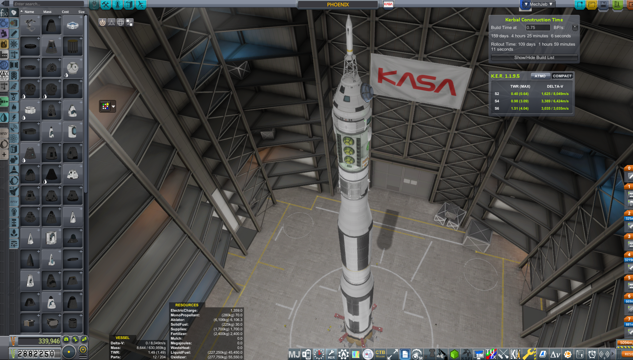Sort parts by Size
The width and height of the screenshot is (633, 360).
click(81, 12)
